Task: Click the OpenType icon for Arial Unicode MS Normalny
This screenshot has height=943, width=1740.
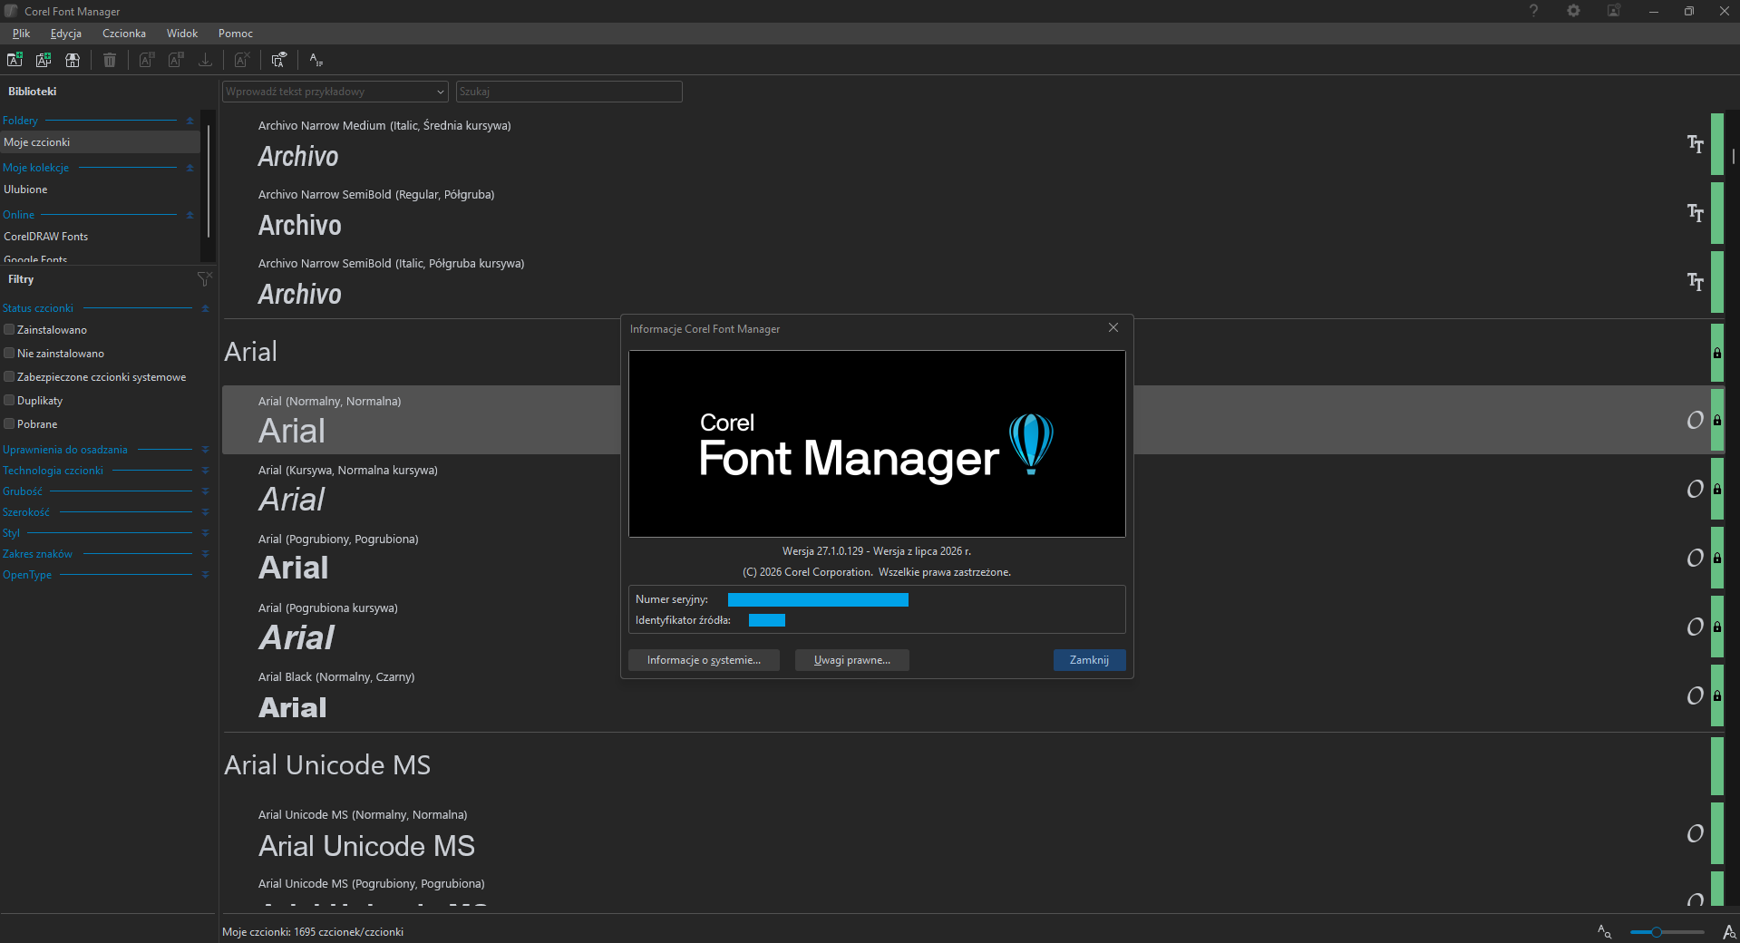Action: point(1695,833)
